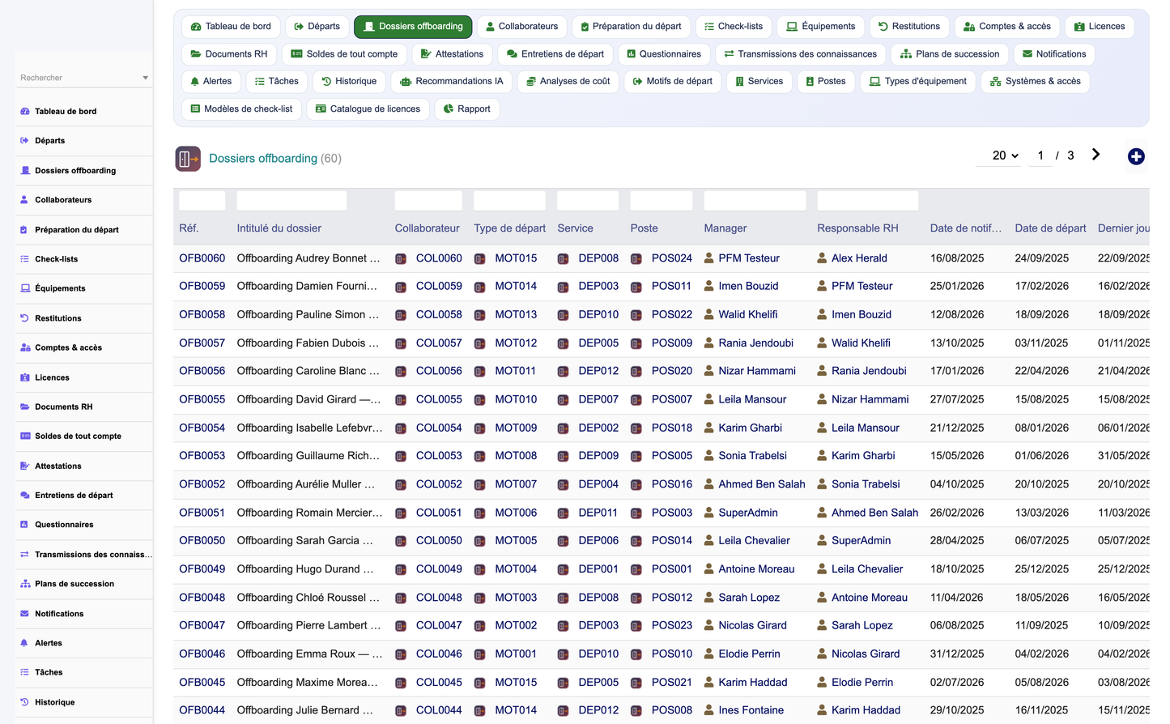This screenshot has height=724, width=1170.
Task: Open Soldes de tout compte in sidebar
Action: pos(78,437)
